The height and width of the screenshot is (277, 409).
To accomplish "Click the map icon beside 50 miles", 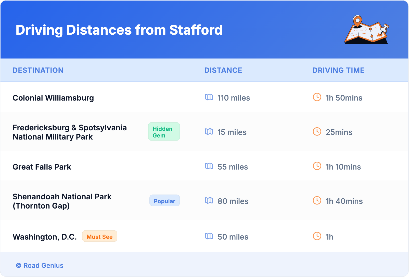I will click(209, 236).
